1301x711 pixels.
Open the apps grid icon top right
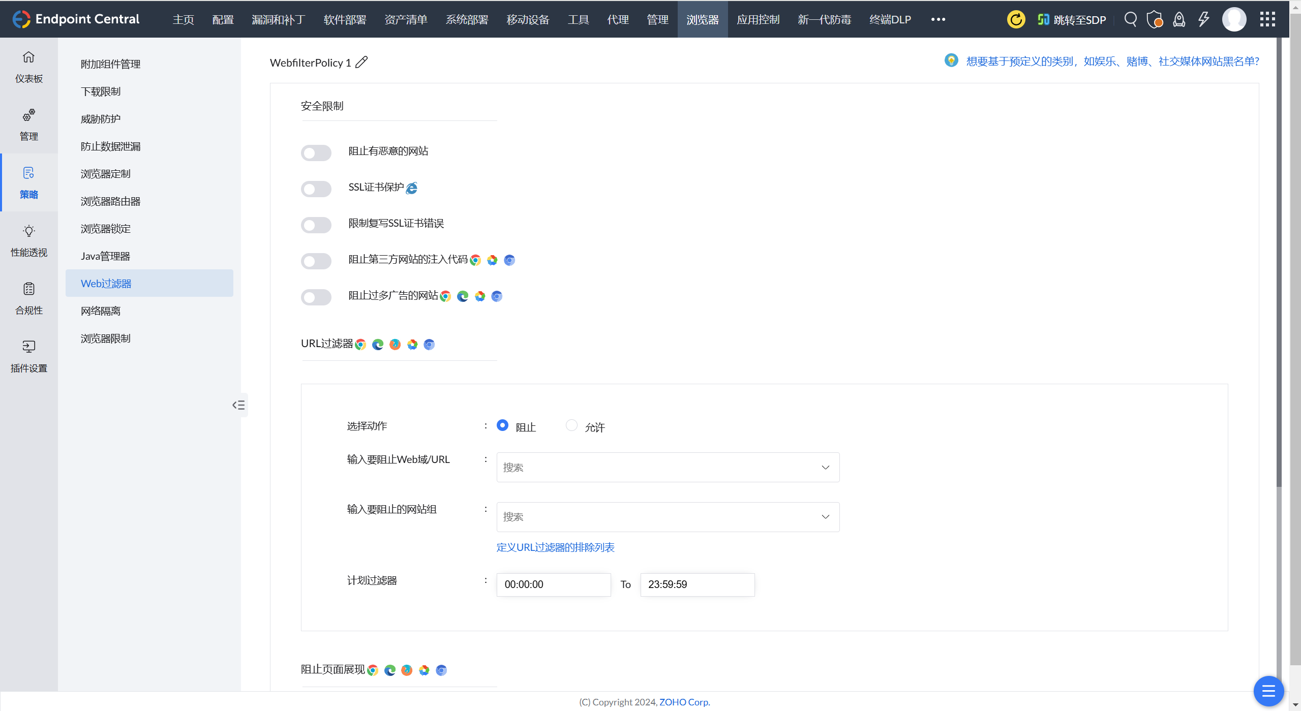(x=1266, y=19)
